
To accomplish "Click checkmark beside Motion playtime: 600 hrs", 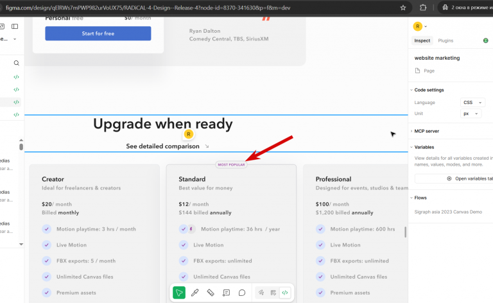I will coord(320,229).
